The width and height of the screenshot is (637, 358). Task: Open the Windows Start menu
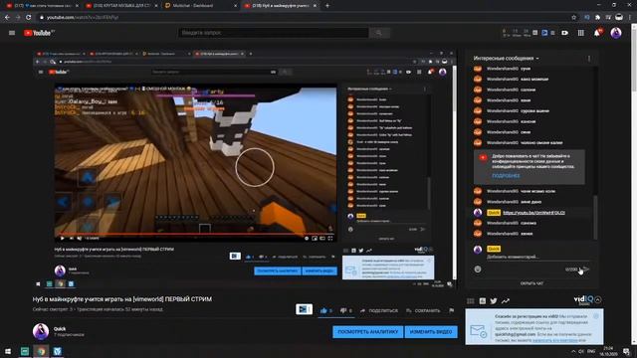pos(8,351)
